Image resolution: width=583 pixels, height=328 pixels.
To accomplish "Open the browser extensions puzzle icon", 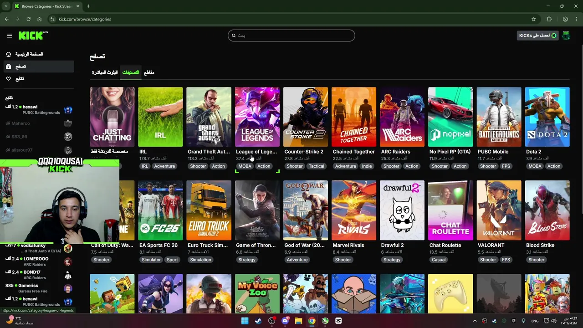I will click(x=549, y=19).
